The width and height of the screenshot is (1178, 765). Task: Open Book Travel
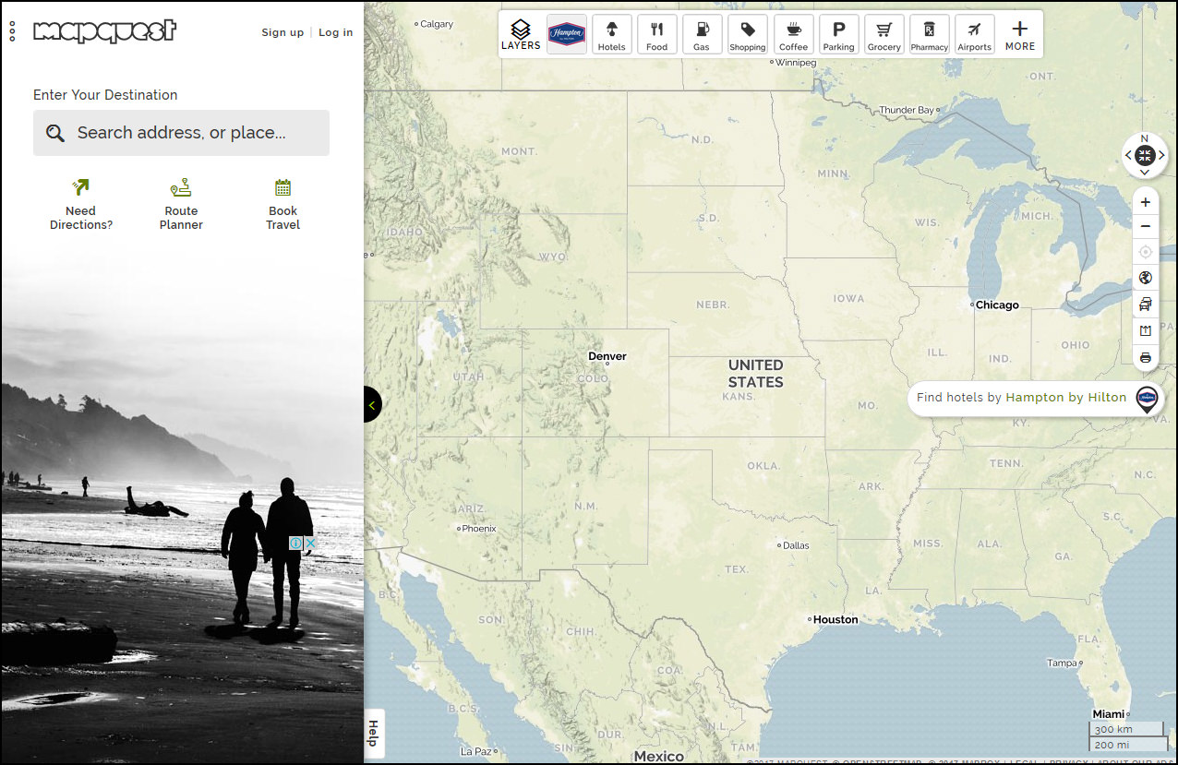(282, 205)
